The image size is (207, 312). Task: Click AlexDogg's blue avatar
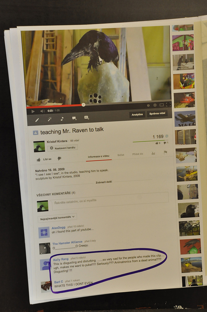pos(44,232)
